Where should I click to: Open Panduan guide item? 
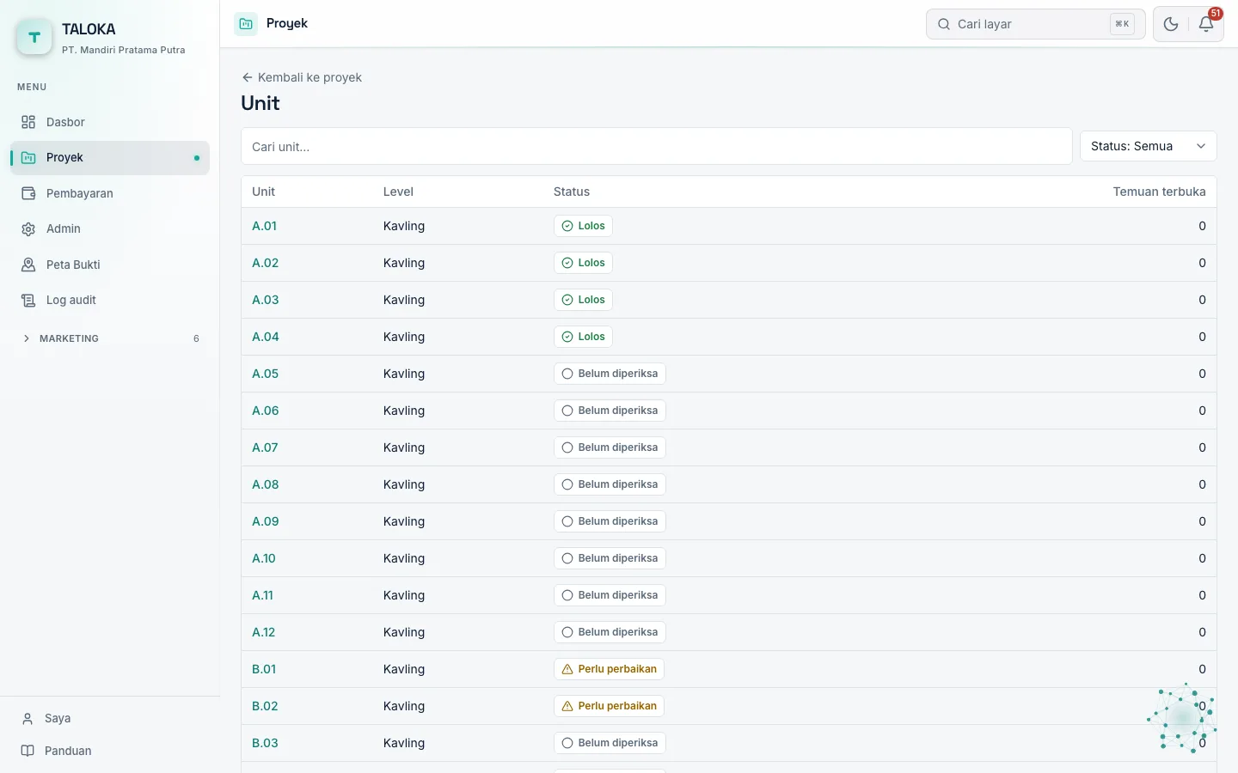(x=110, y=751)
